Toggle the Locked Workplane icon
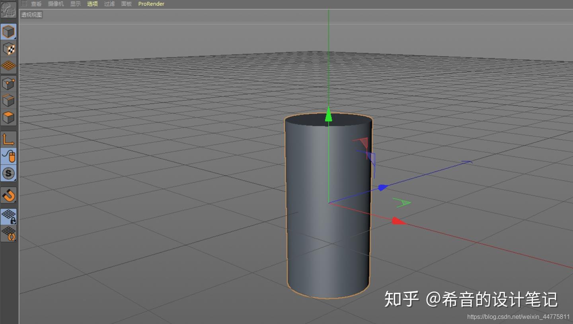Screen dimensions: 573x324 (x=8, y=216)
